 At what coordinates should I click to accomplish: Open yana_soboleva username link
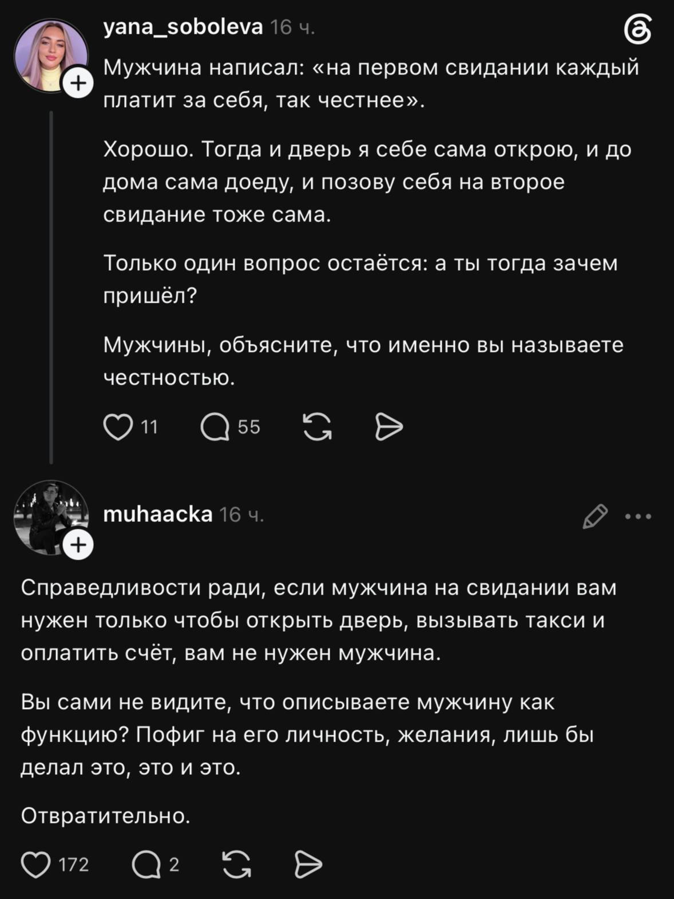183,26
